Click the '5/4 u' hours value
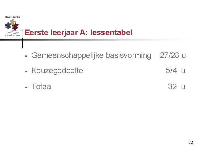 [175, 71]
